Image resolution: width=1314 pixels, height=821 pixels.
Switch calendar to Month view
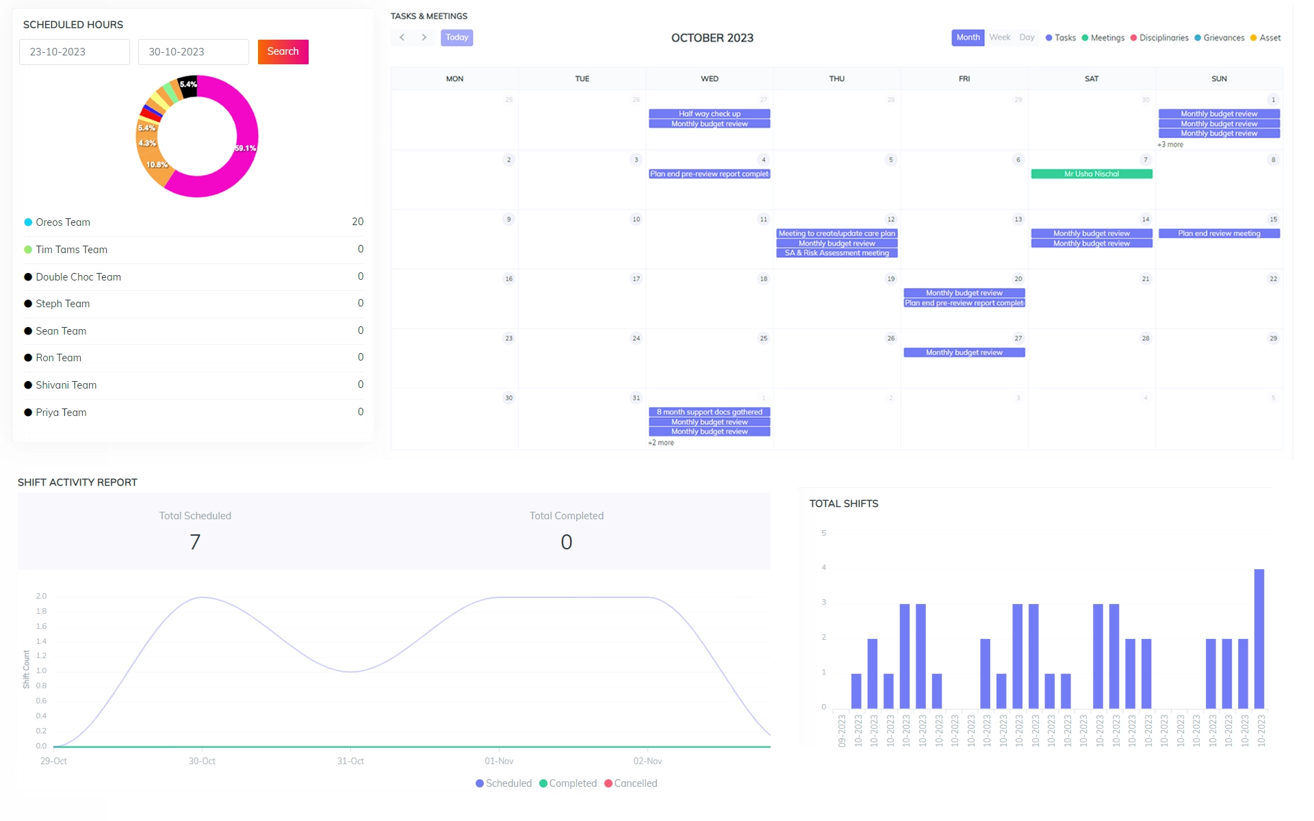point(968,38)
